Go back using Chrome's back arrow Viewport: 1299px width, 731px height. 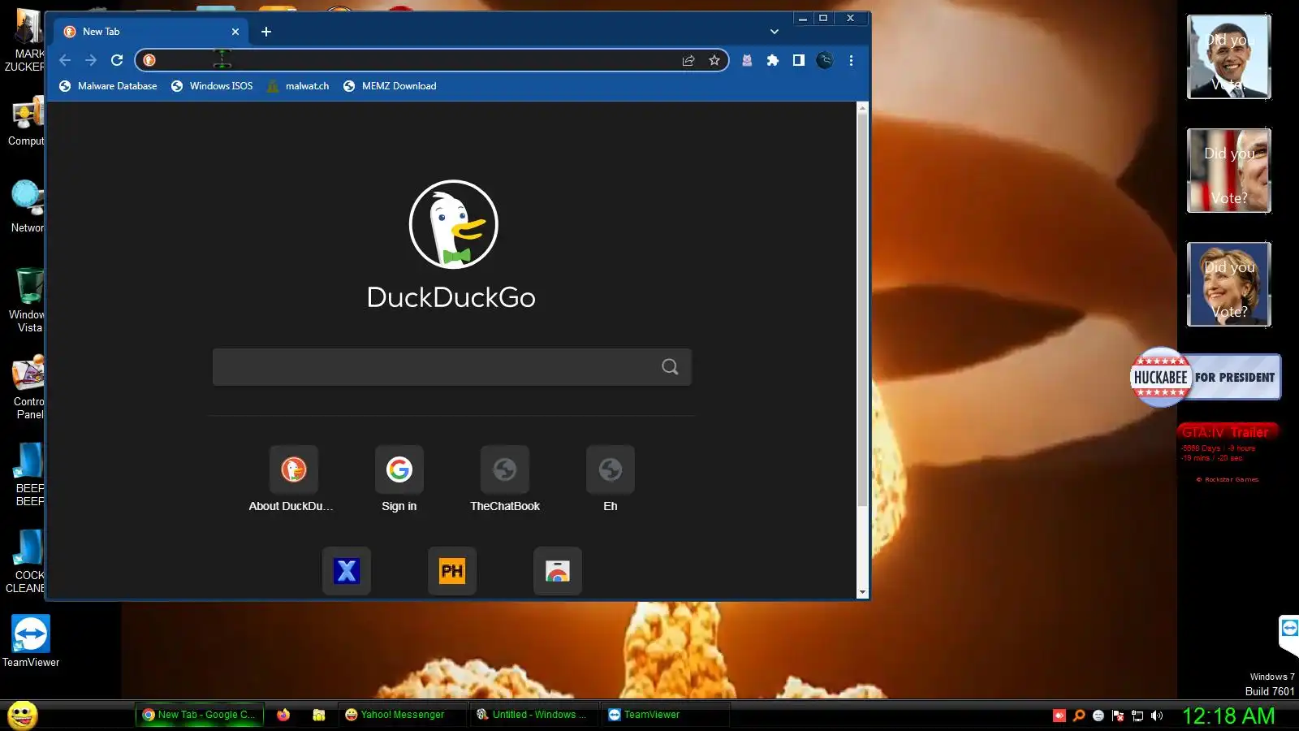(x=65, y=60)
